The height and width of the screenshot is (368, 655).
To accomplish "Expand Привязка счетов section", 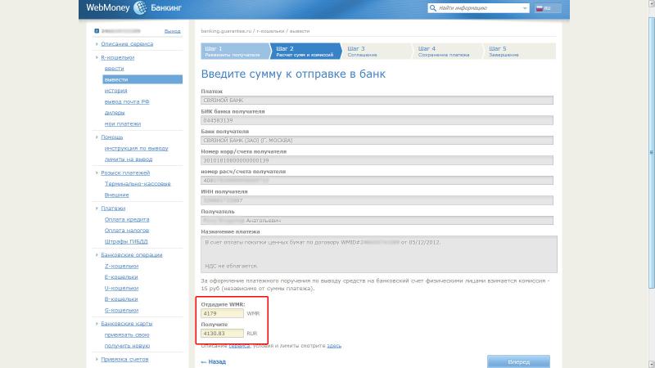I will point(124,359).
